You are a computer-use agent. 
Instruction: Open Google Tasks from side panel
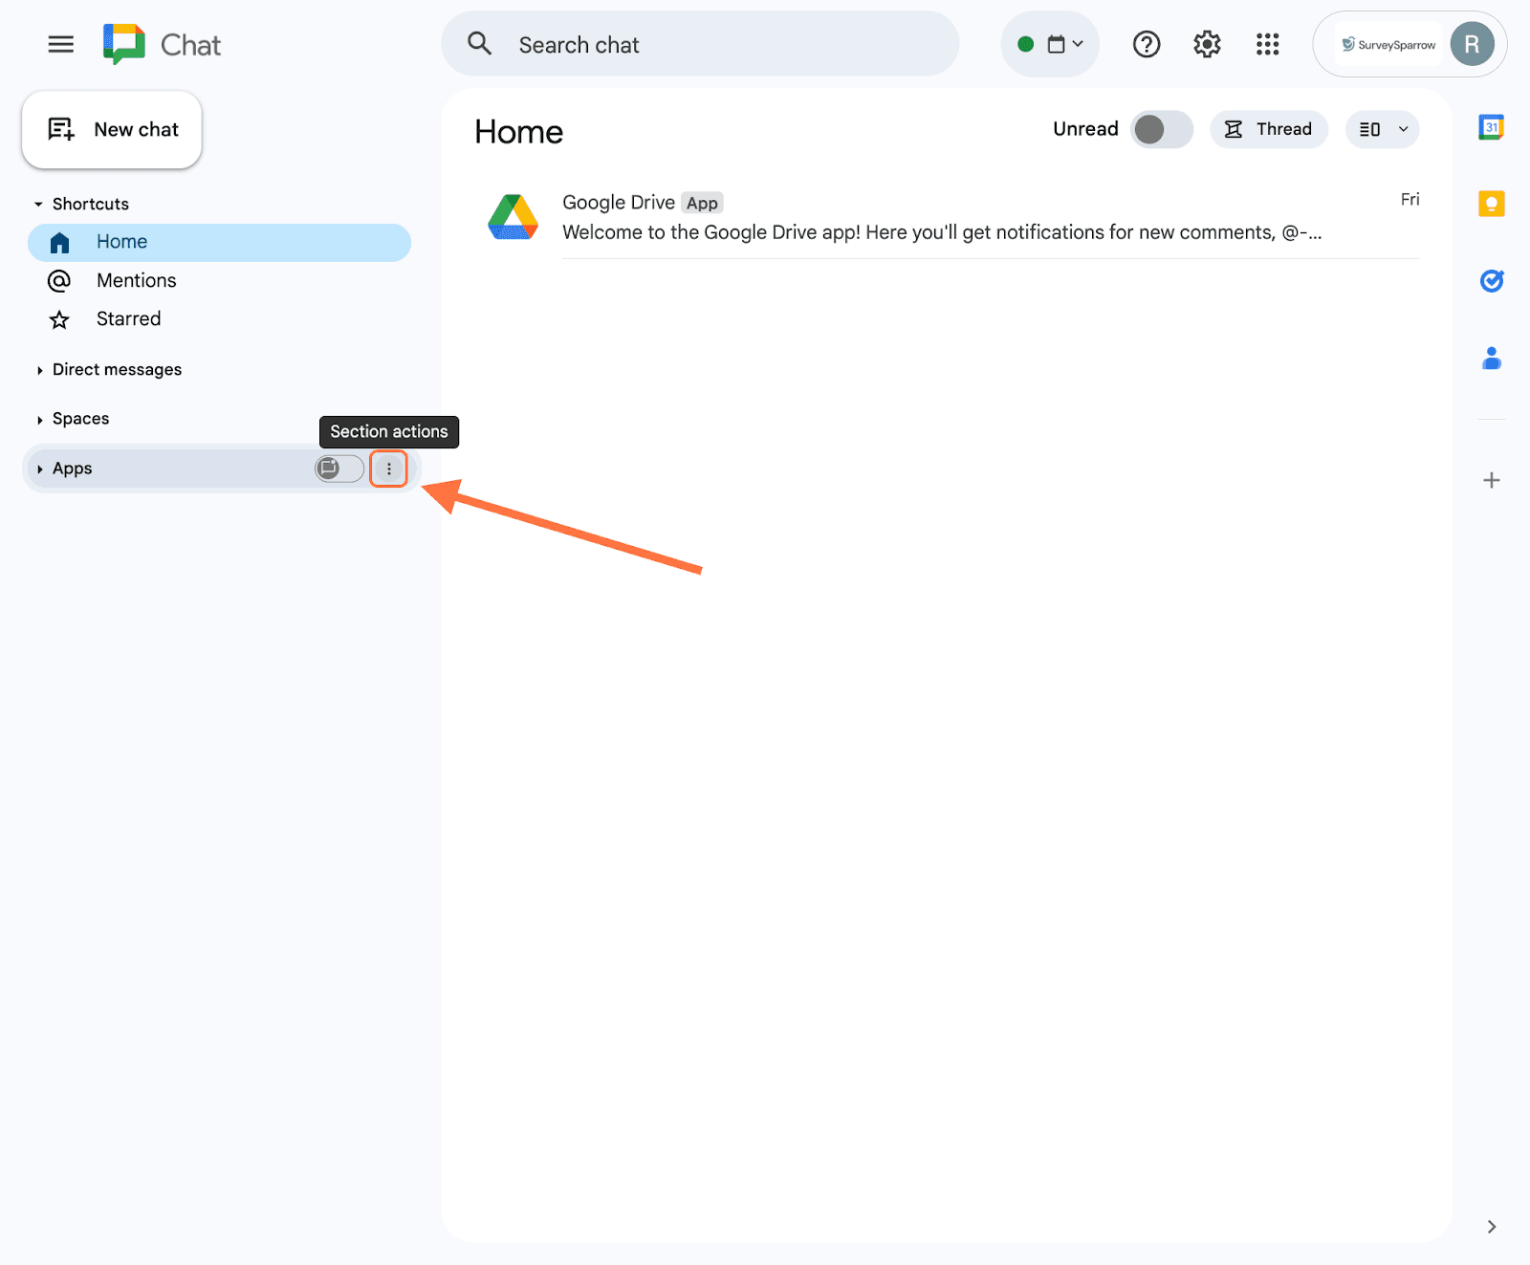(1491, 280)
